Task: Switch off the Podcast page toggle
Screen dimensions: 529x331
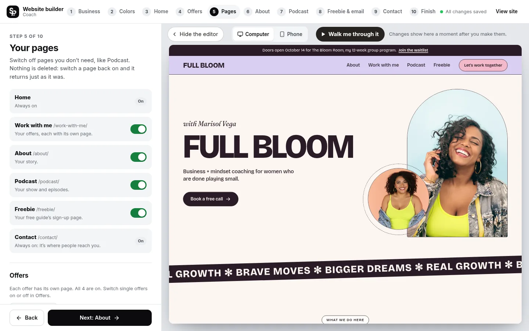Action: [x=138, y=185]
